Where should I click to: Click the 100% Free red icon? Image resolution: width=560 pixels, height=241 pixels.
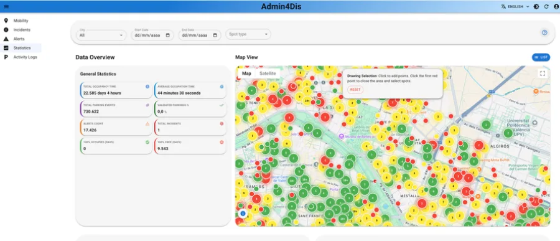coord(222,142)
